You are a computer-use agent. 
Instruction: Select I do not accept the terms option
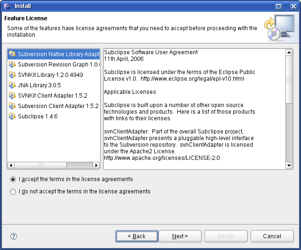13,192
